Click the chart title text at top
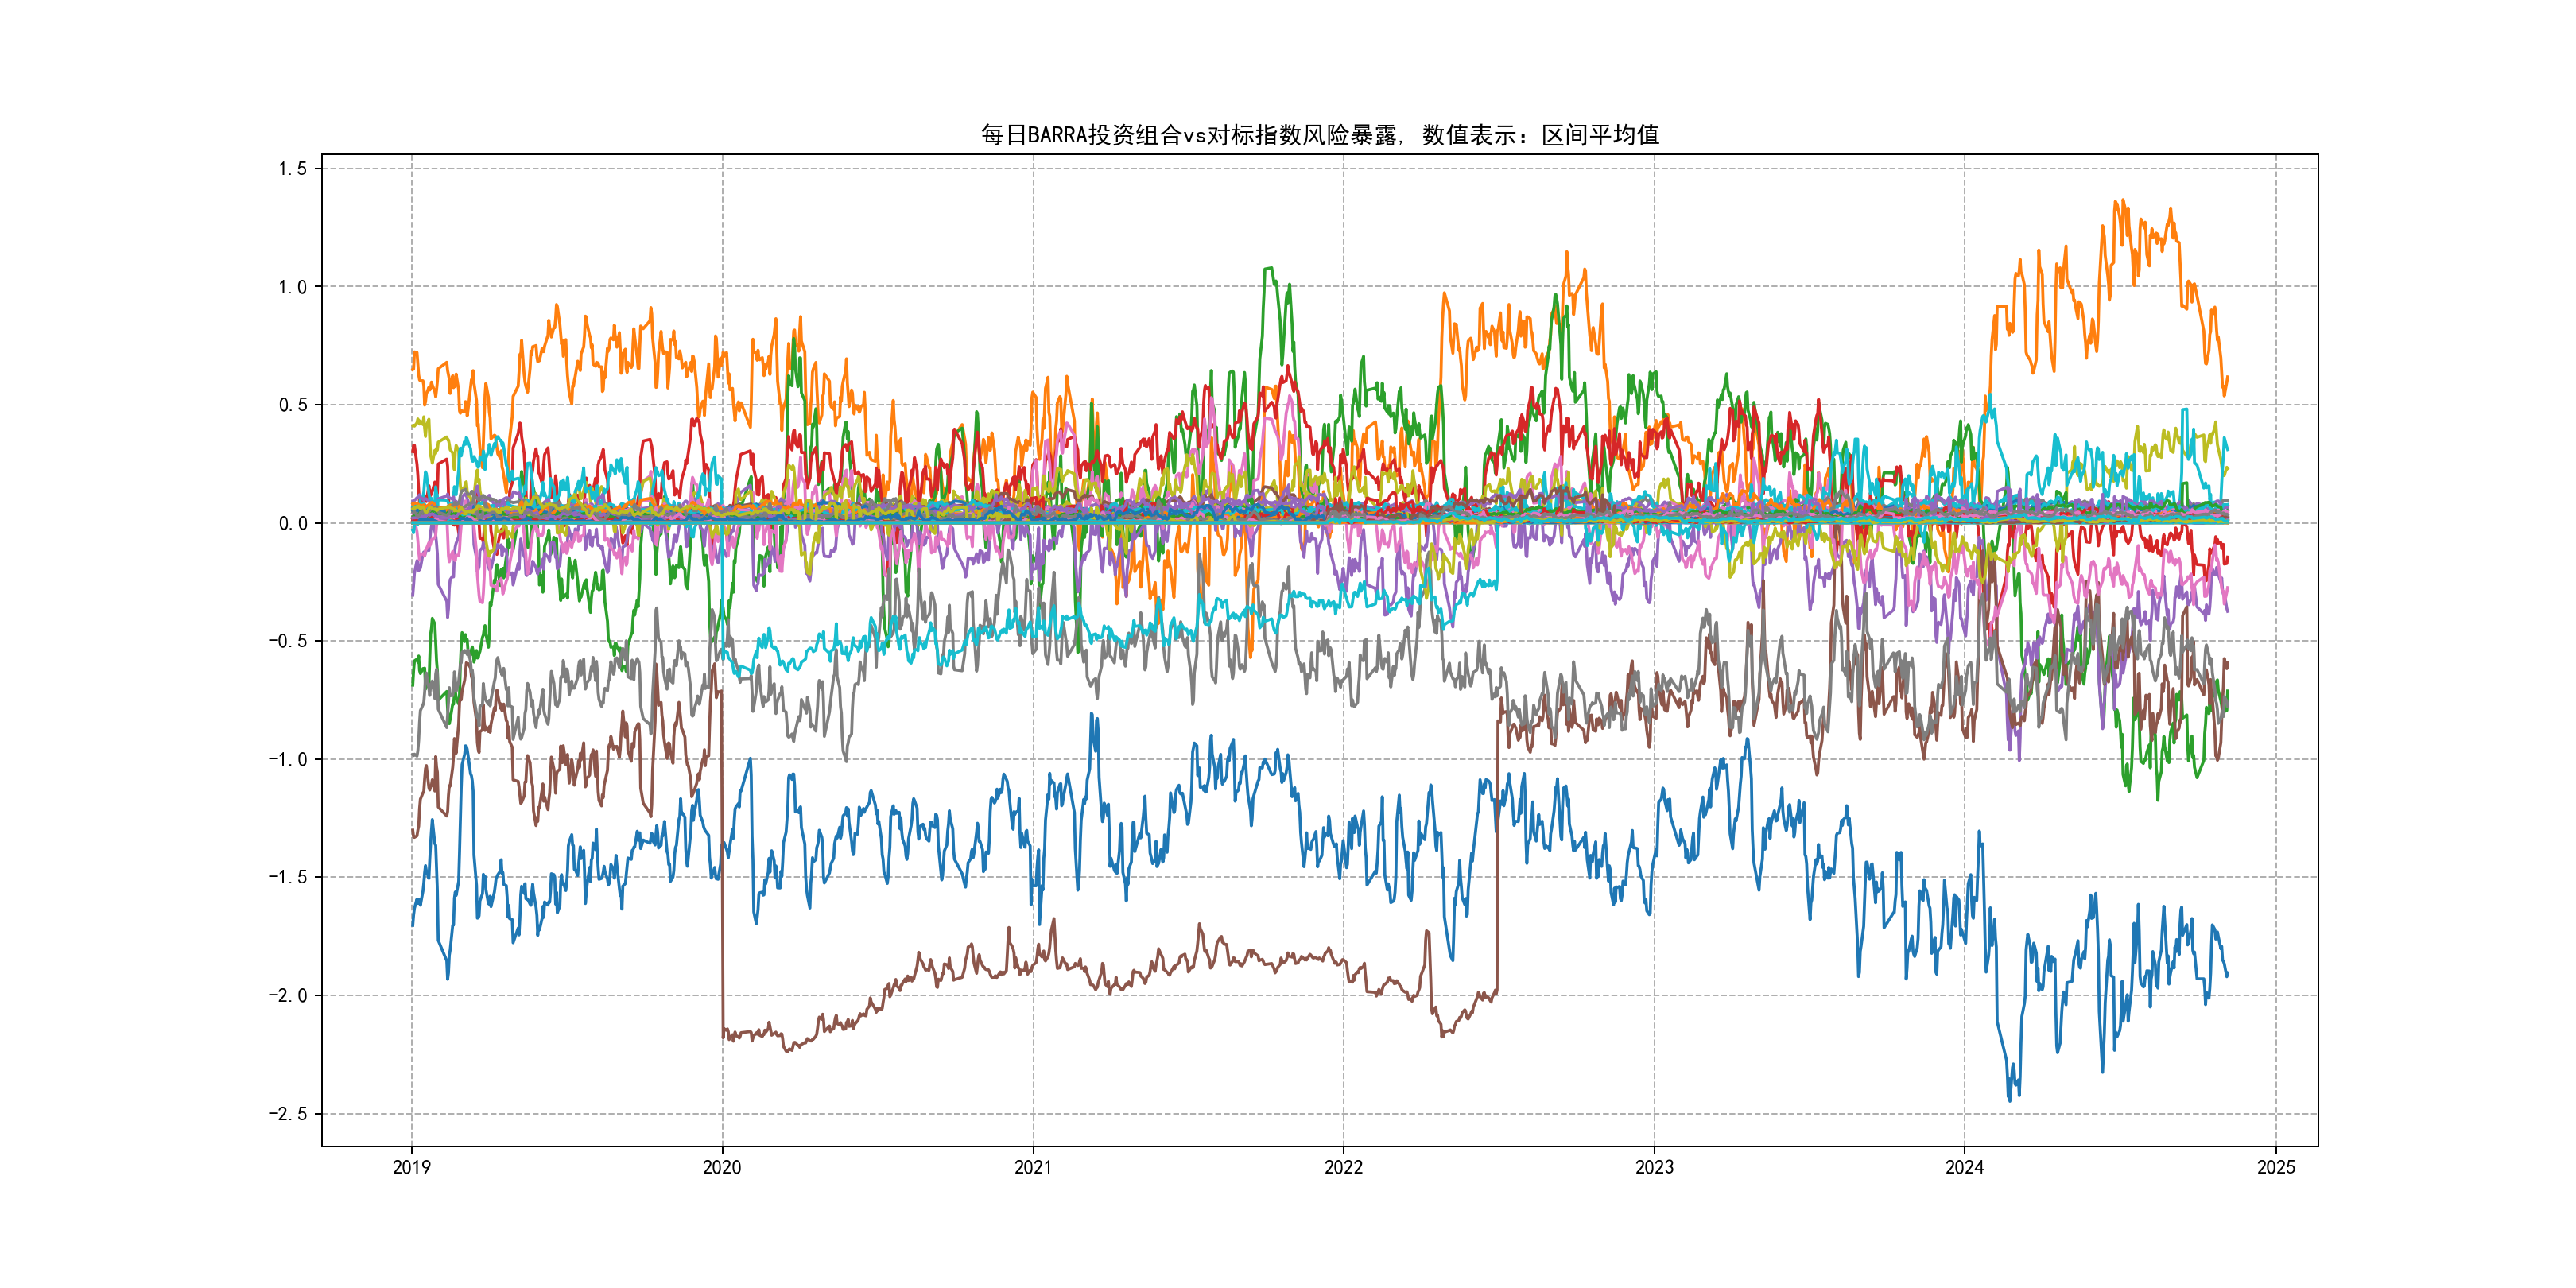 pos(1319,135)
